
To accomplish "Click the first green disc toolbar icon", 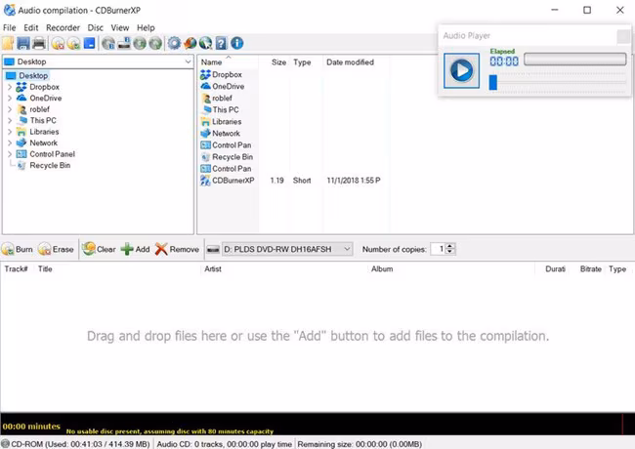I will click(140, 43).
